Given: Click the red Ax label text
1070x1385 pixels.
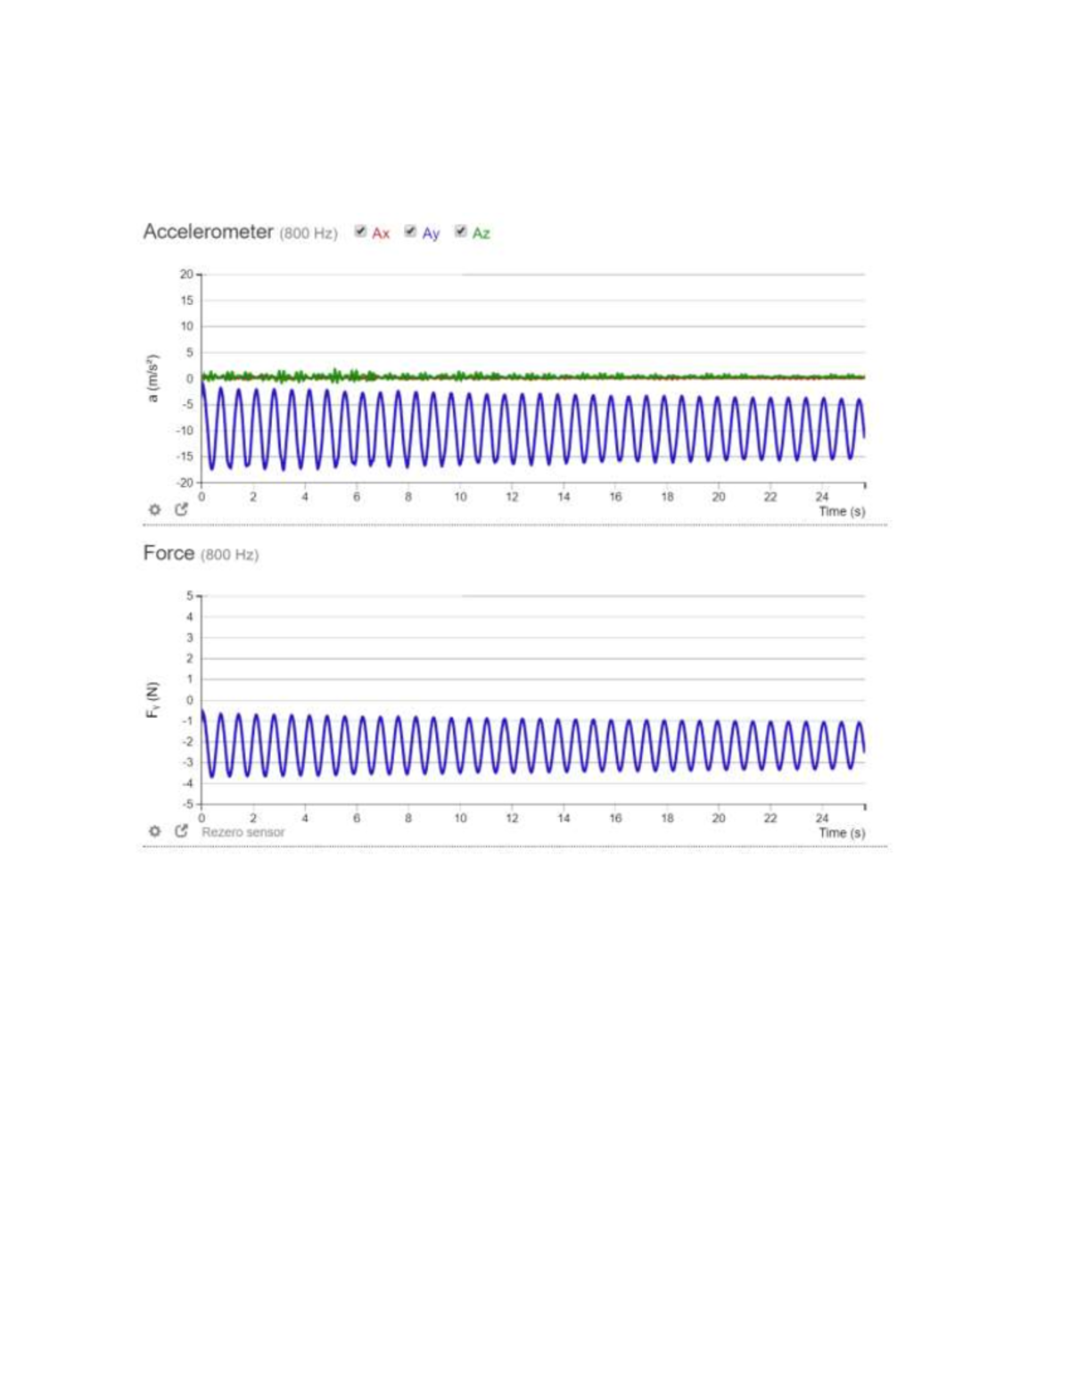Looking at the screenshot, I should tap(382, 234).
